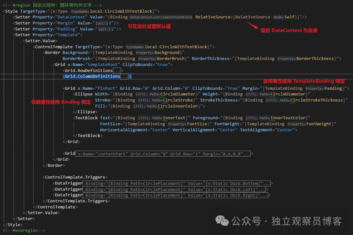353x235 pixels.
Task: Select the templateRoot name value
Action: pos(102,65)
